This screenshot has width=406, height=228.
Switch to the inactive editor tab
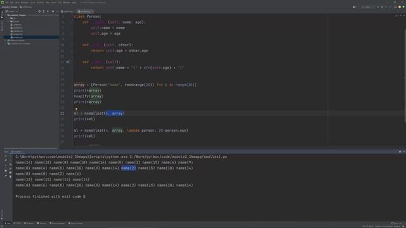pyautogui.click(x=67, y=11)
